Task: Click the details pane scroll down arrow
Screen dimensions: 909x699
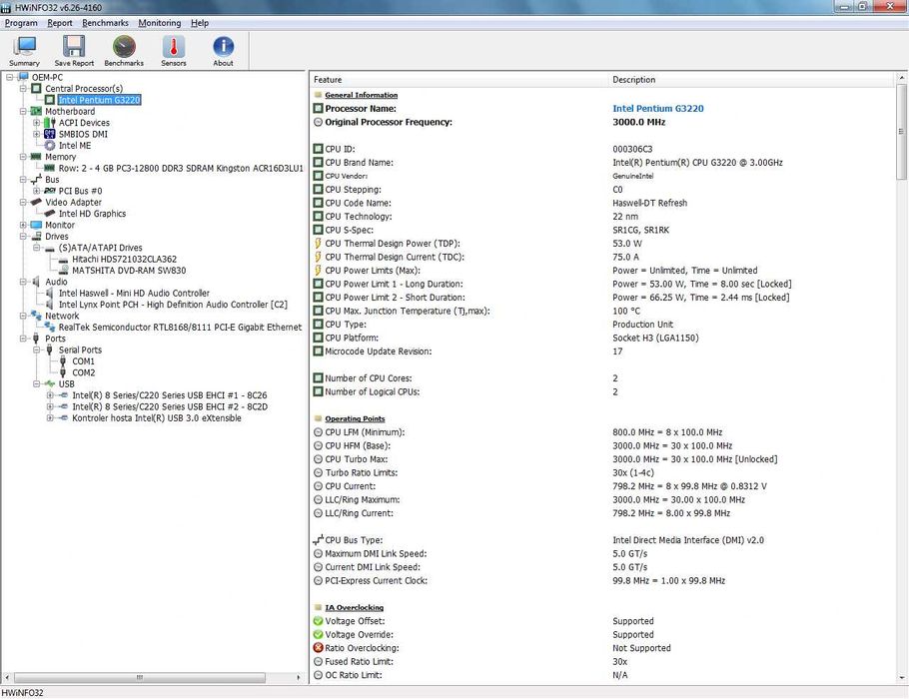Action: [x=901, y=678]
